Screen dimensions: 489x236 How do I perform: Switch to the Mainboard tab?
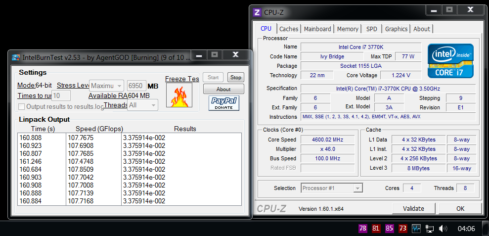pos(318,29)
